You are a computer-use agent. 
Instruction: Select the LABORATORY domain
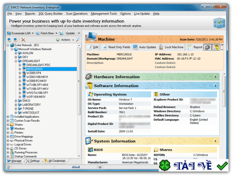[x=31, y=105]
